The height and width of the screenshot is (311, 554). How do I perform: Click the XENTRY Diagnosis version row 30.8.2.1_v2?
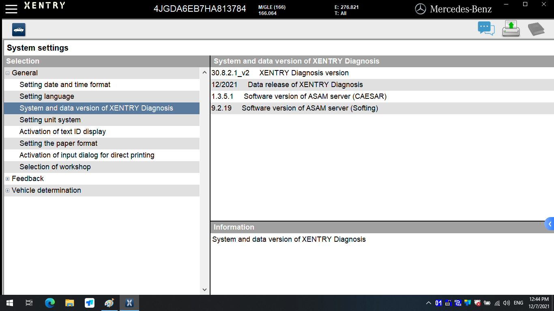tap(382, 73)
